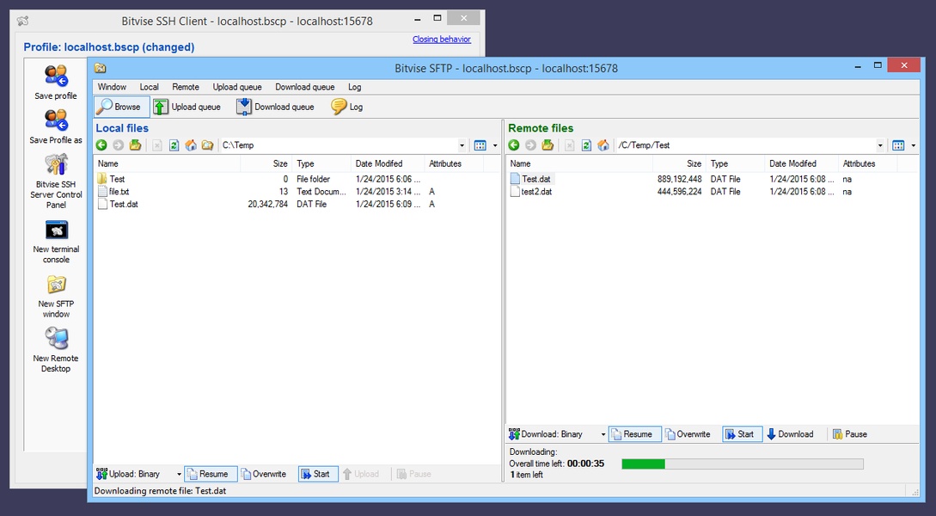936x516 pixels.
Task: Open the Log view from toolbar
Action: coord(347,107)
